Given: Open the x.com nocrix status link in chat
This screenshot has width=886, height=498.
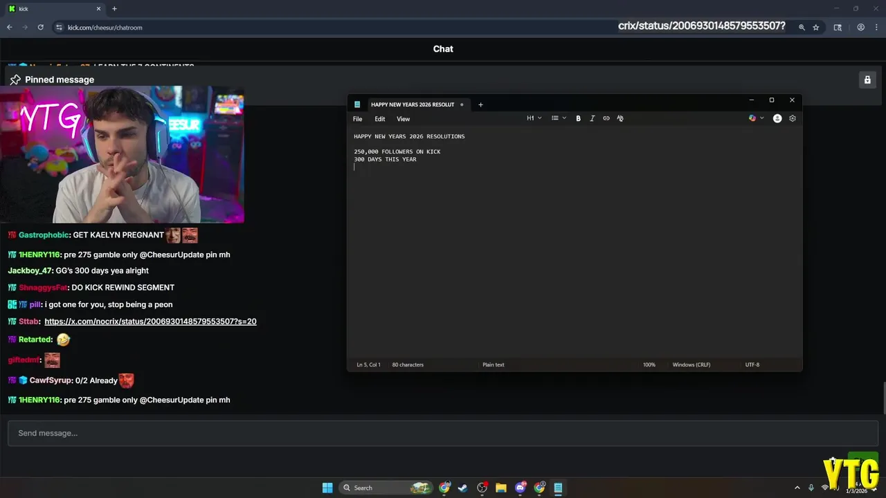Looking at the screenshot, I should [150, 322].
